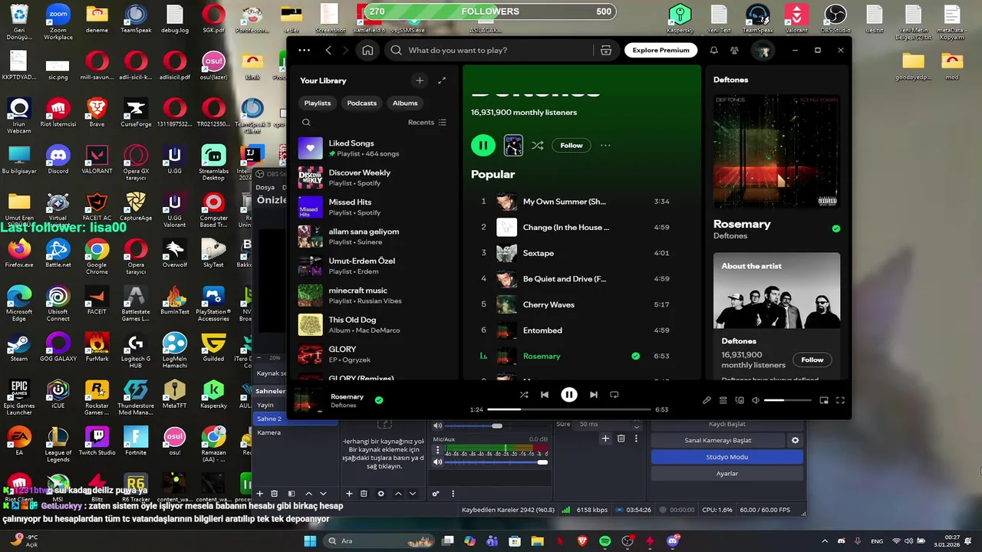This screenshot has height=552, width=982.
Task: Expand Your Library with arrows icon
Action: click(x=442, y=80)
